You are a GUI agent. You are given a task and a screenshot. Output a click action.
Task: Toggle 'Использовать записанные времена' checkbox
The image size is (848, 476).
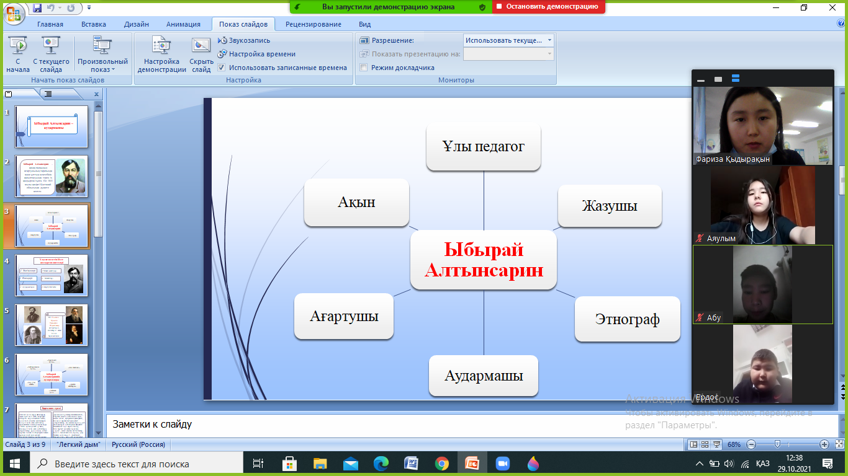coord(222,68)
